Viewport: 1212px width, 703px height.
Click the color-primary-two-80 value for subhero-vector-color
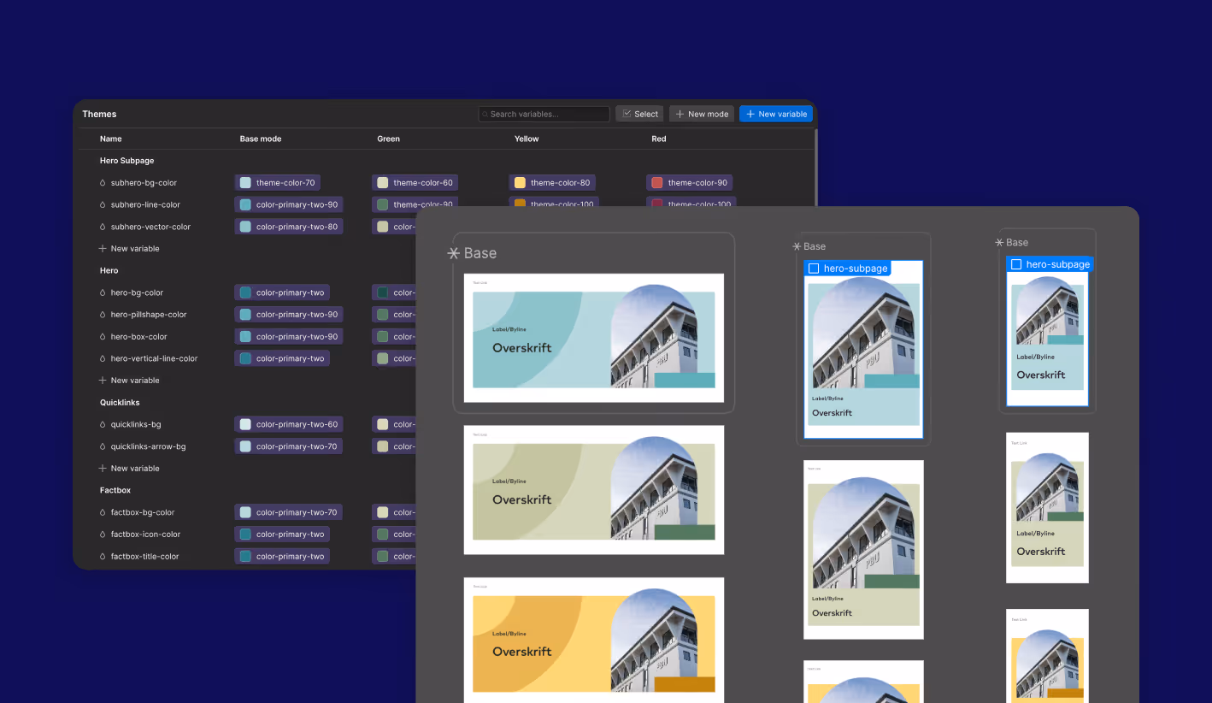[289, 227]
